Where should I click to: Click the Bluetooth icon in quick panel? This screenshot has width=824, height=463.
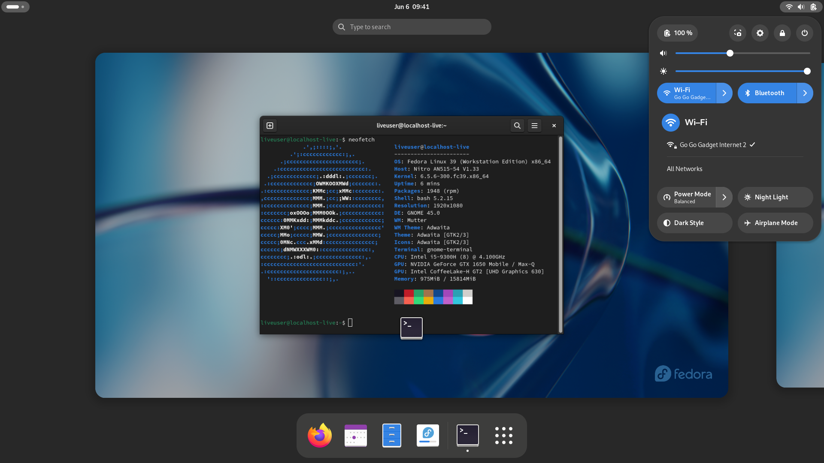coord(748,93)
